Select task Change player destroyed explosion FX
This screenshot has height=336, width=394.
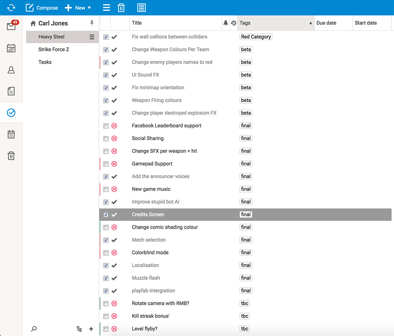point(174,113)
